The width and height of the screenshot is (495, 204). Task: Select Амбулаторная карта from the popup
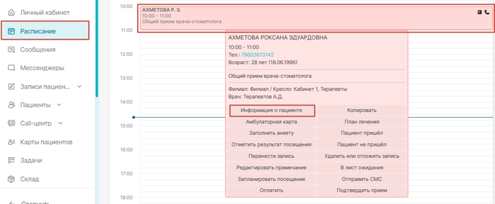tap(272, 122)
